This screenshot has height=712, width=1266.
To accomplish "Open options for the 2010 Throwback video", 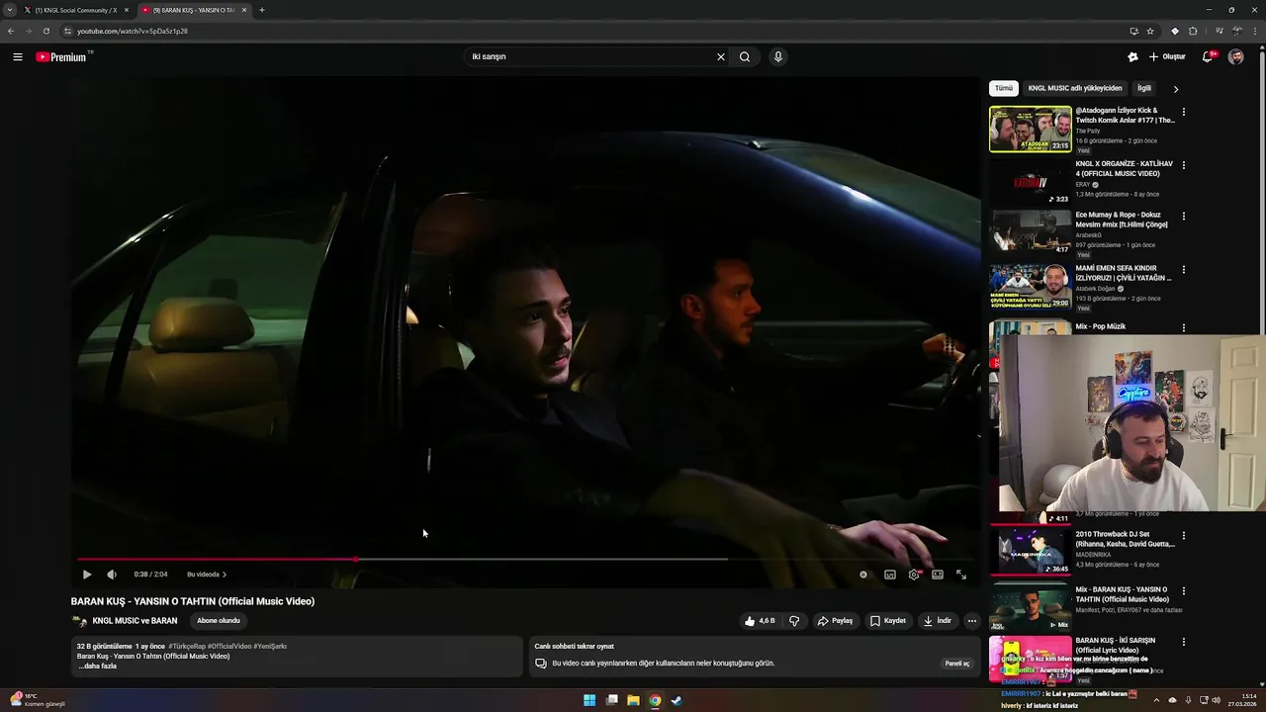I will (x=1184, y=536).
